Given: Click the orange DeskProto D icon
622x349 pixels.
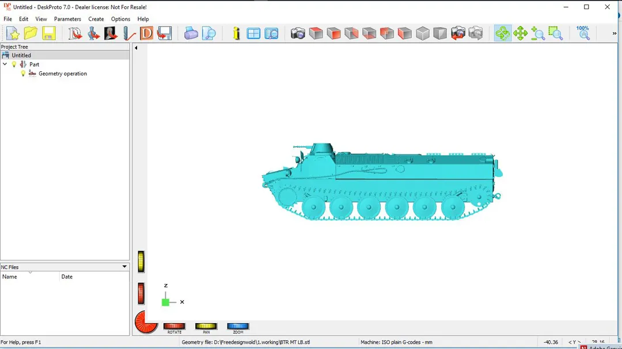Looking at the screenshot, I should coord(146,33).
